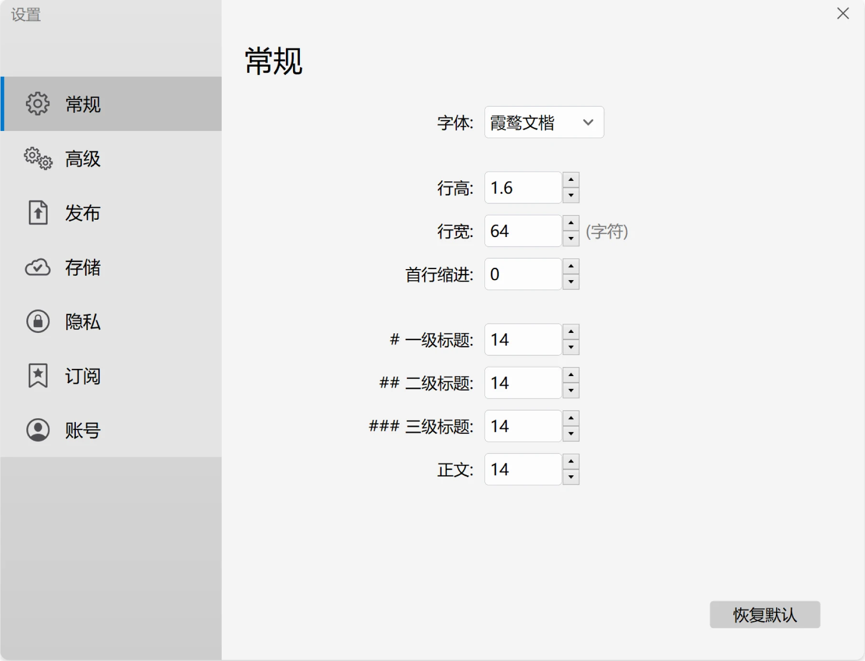The width and height of the screenshot is (865, 661).
Task: Decrease 三级标题 size with down arrow
Action: click(571, 434)
